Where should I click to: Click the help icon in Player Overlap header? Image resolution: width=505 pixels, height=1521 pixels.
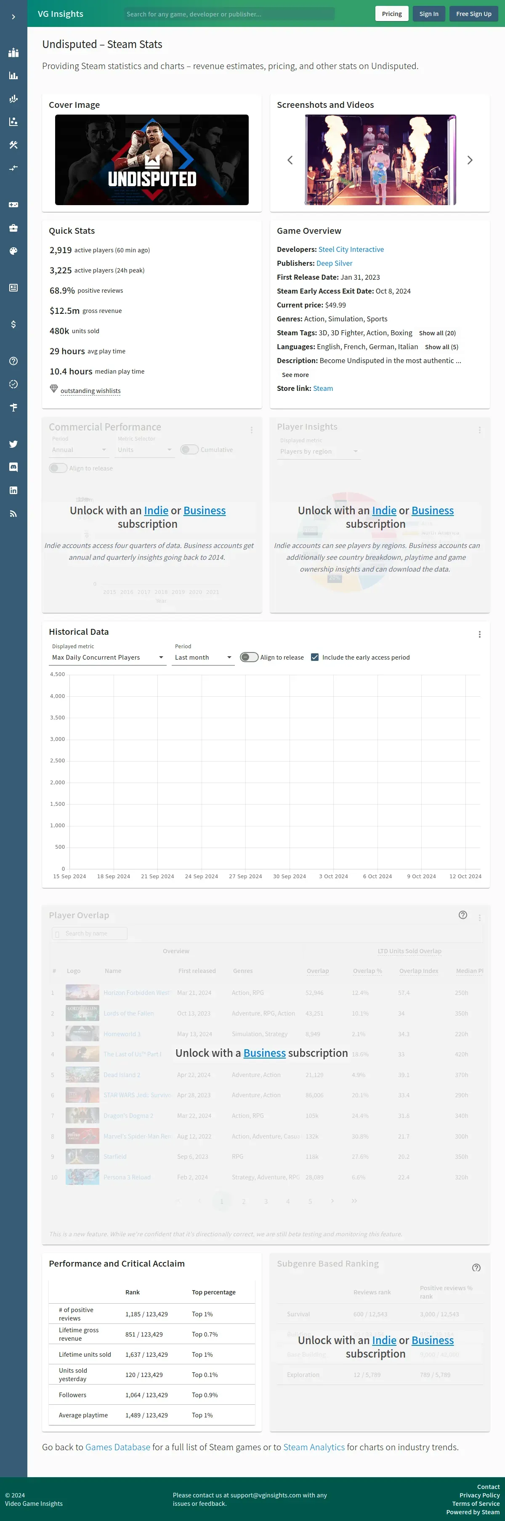click(x=463, y=914)
